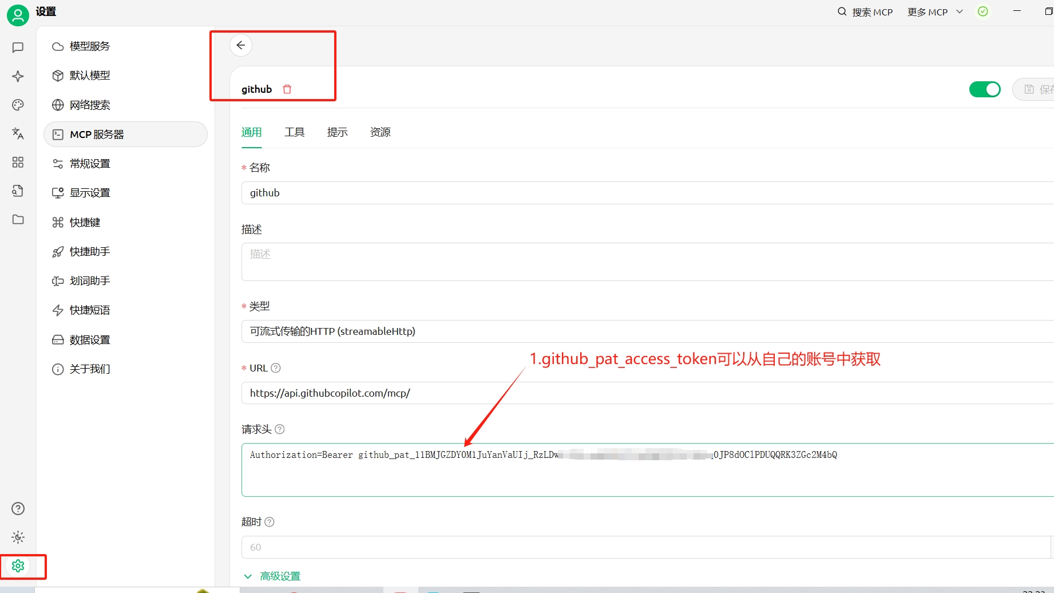1054x593 pixels.
Task: Open the paintbrush palette sidebar icon
Action: point(18,105)
